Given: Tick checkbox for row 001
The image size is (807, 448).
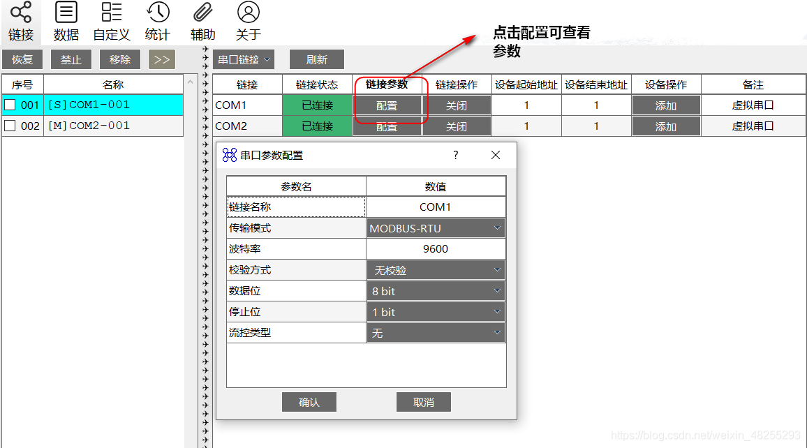Looking at the screenshot, I should point(10,105).
